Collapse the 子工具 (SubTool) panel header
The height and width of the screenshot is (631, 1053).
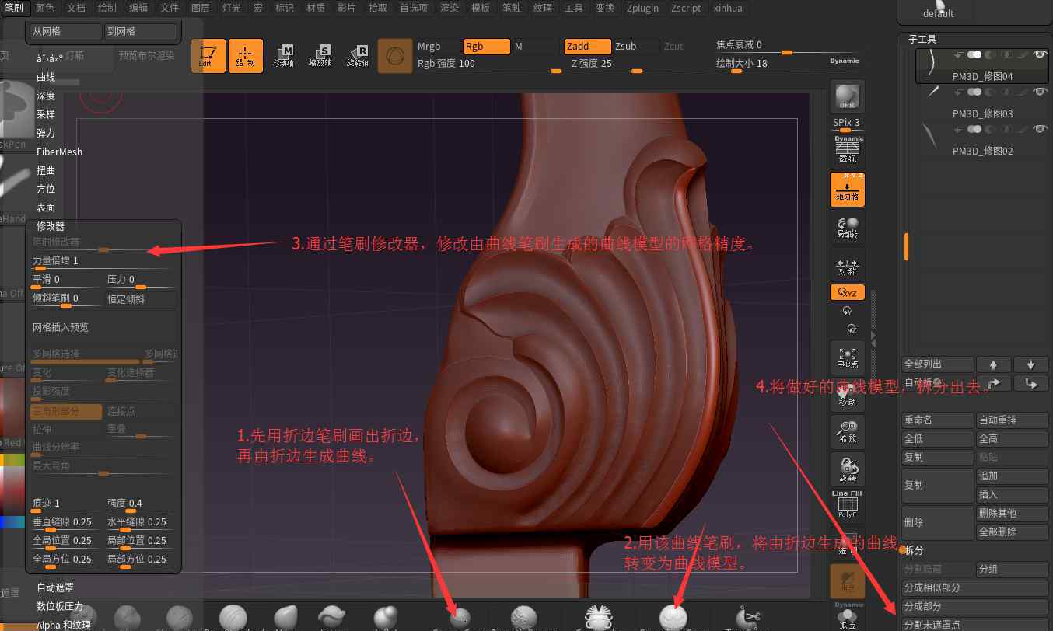[x=922, y=39]
